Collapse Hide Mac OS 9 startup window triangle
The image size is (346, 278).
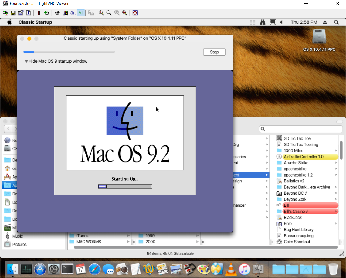[26, 61]
